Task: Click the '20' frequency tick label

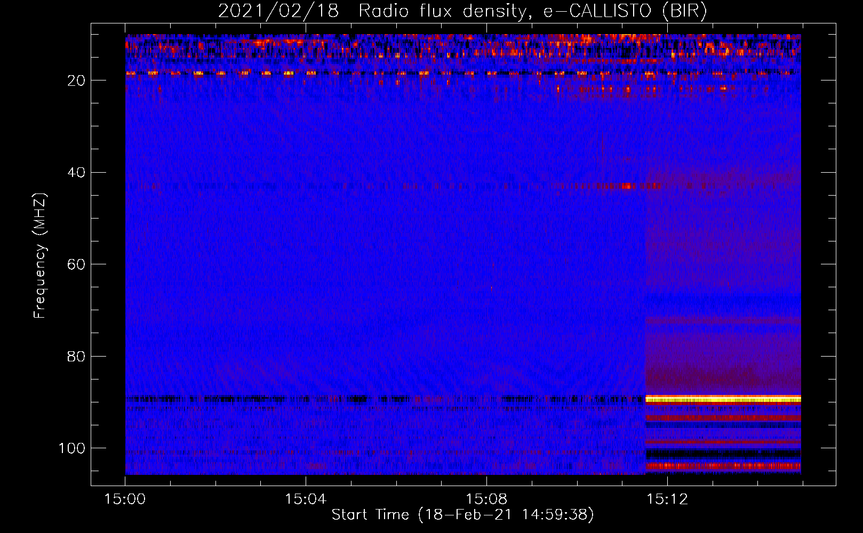Action: pos(76,80)
